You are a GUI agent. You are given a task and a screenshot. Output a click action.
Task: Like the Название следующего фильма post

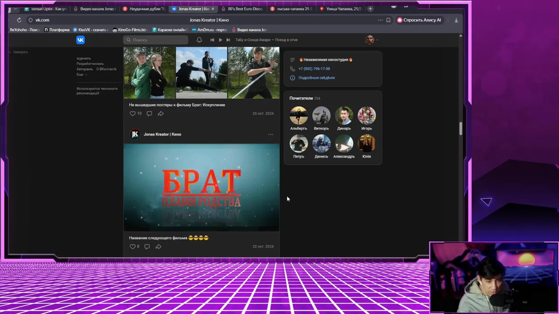(x=132, y=246)
